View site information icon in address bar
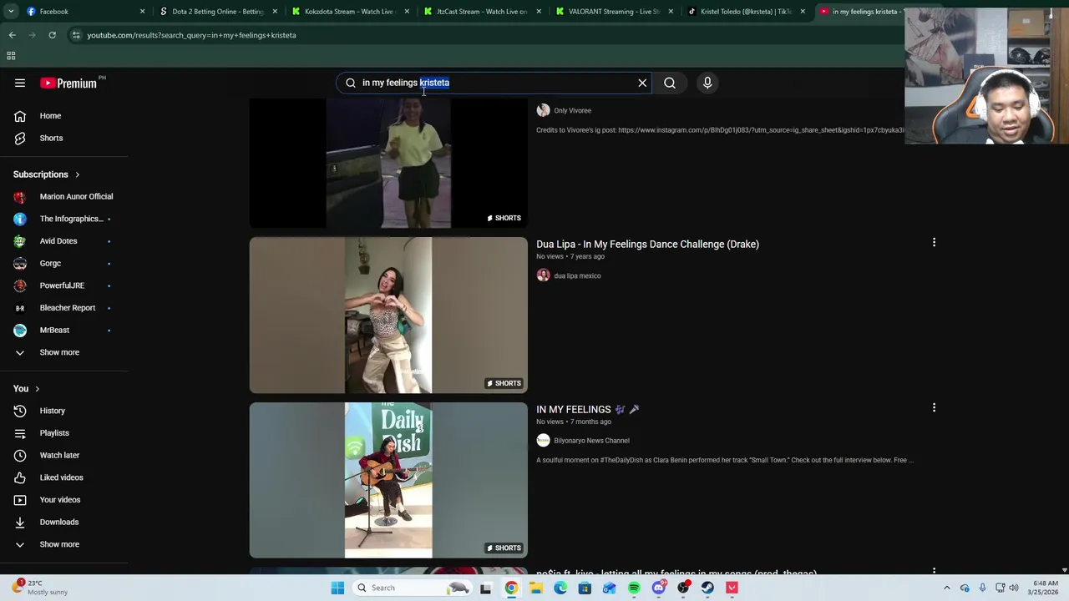The height and width of the screenshot is (601, 1069). click(x=76, y=35)
